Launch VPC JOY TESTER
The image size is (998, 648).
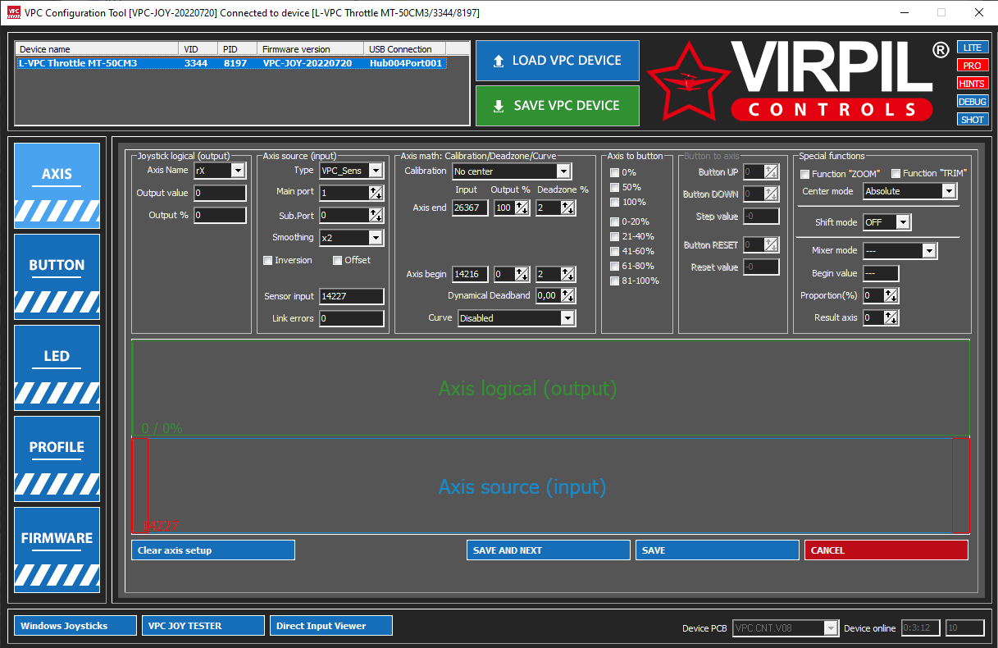(203, 626)
